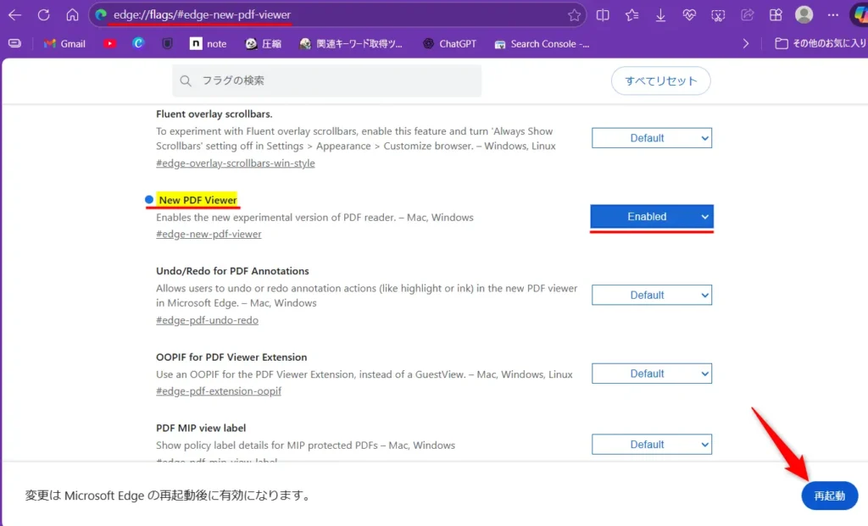The height and width of the screenshot is (526, 868).
Task: Reload the current page
Action: [x=43, y=15]
